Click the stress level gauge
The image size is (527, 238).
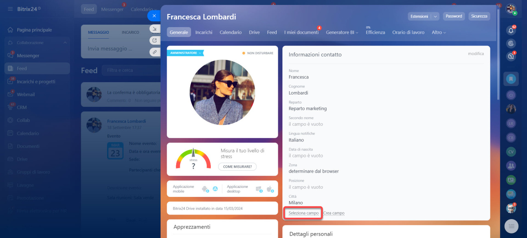[x=193, y=159]
